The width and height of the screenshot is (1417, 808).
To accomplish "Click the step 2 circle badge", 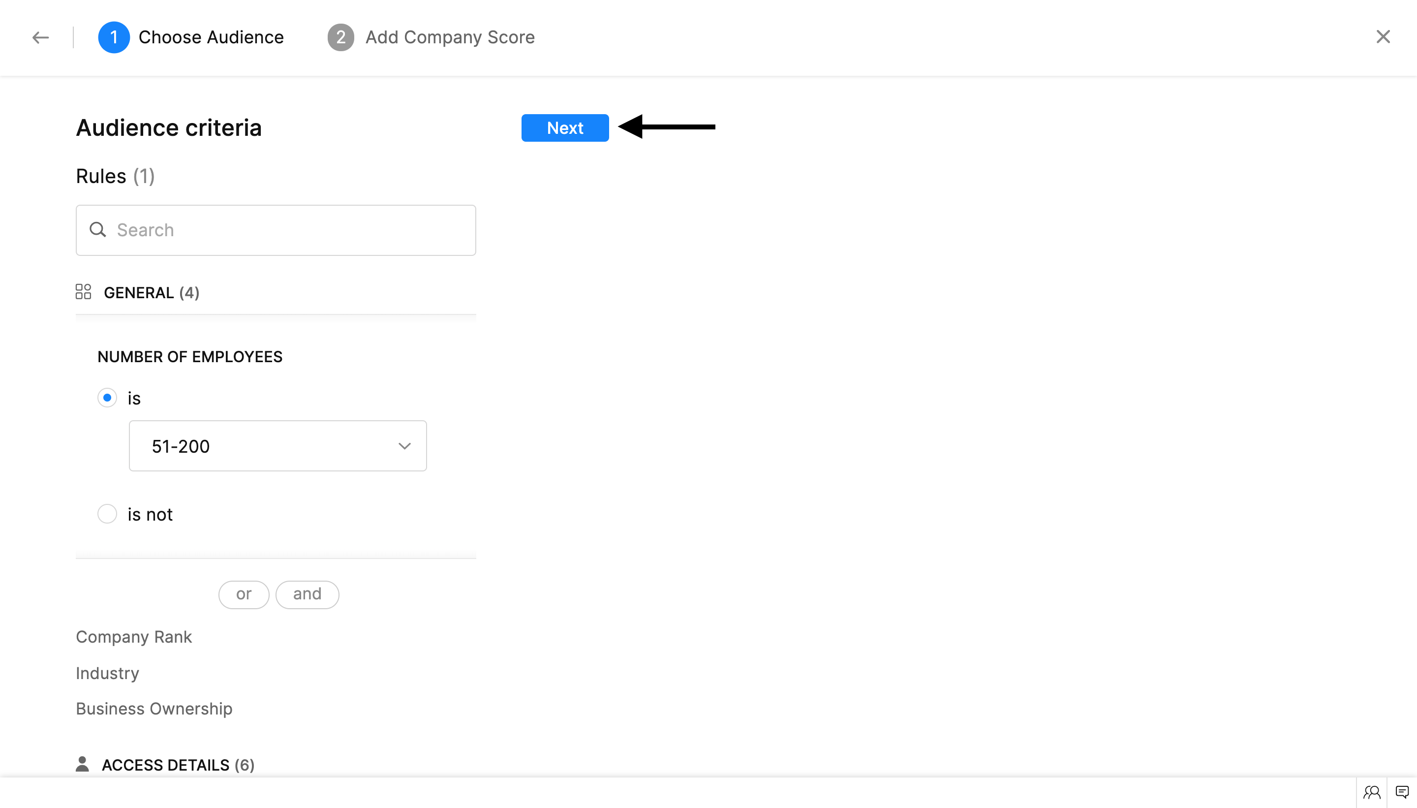I will click(x=340, y=37).
